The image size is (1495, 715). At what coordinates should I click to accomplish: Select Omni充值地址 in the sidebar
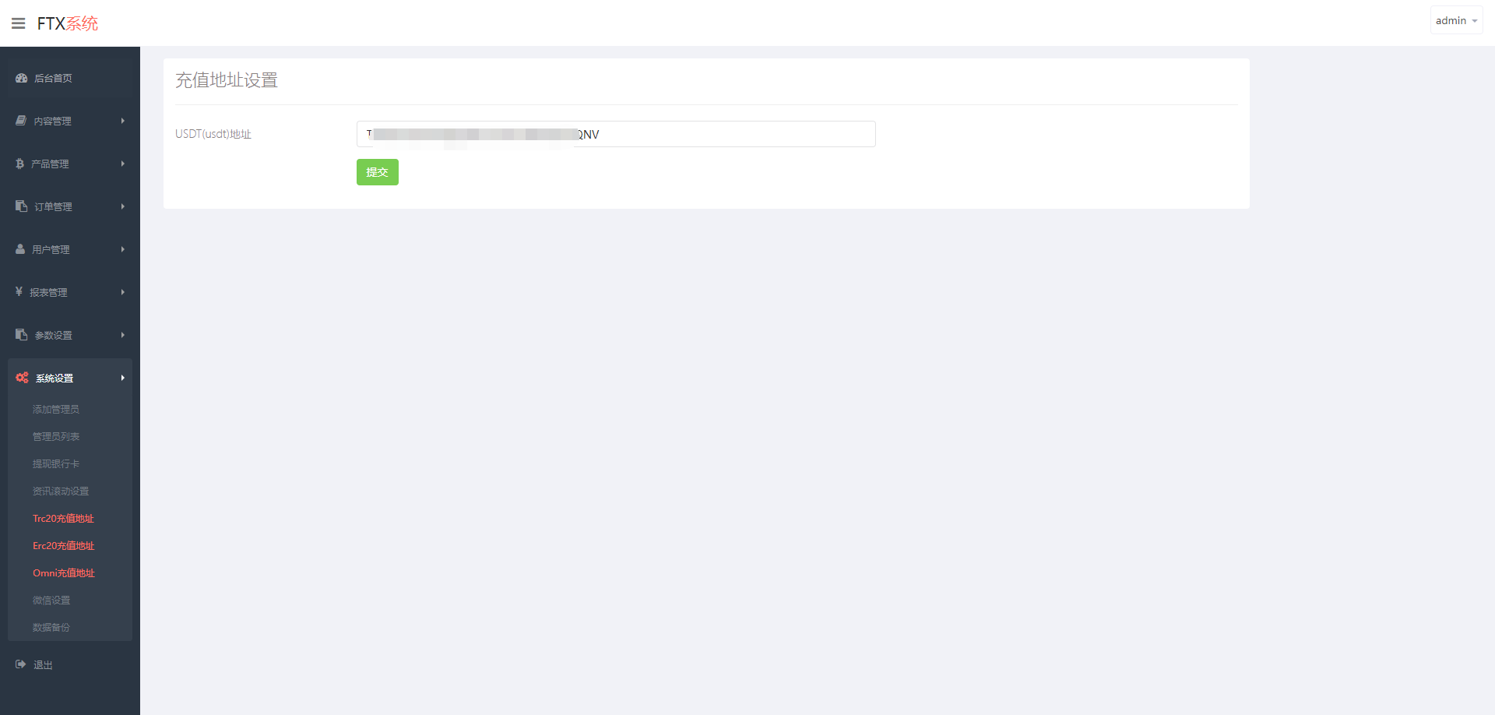click(64, 572)
